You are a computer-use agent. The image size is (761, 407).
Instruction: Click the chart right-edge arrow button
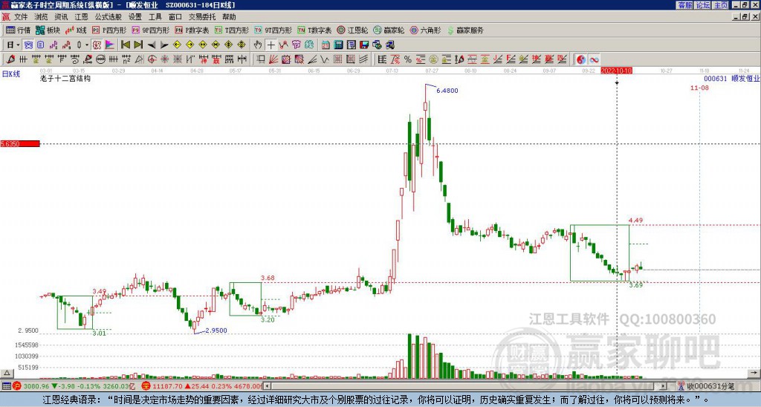[x=754, y=373]
